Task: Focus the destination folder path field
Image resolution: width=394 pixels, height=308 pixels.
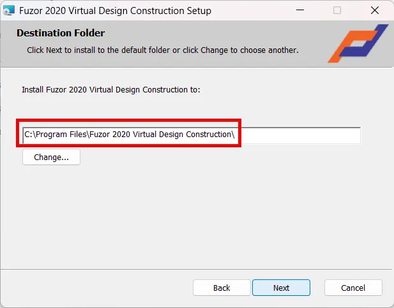Action: (x=192, y=135)
